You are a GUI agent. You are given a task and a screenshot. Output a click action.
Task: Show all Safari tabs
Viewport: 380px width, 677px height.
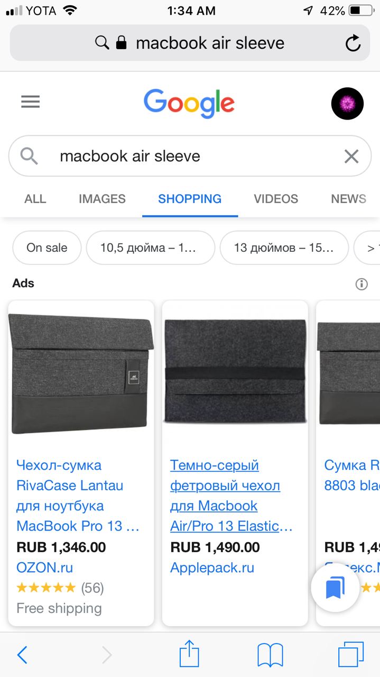351,655
